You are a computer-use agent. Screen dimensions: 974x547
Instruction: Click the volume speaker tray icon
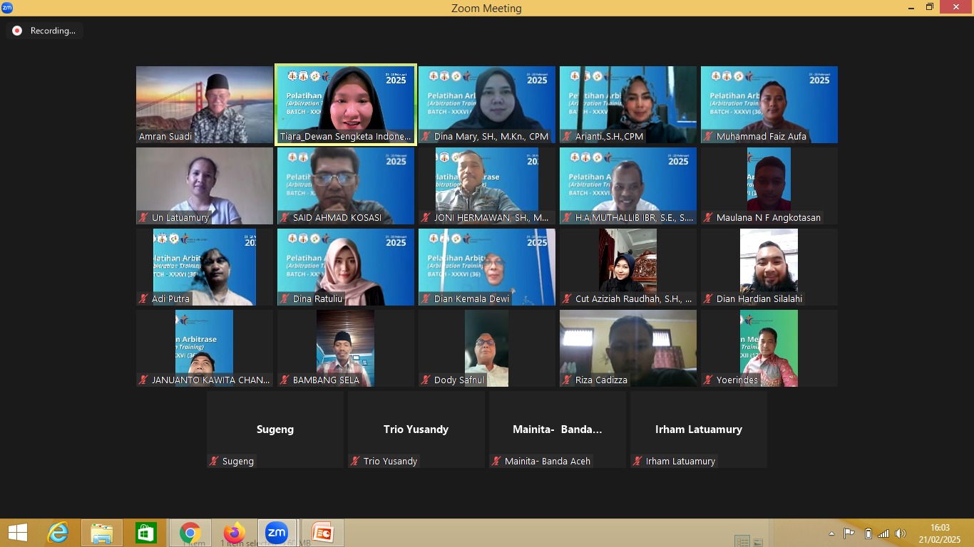900,533
